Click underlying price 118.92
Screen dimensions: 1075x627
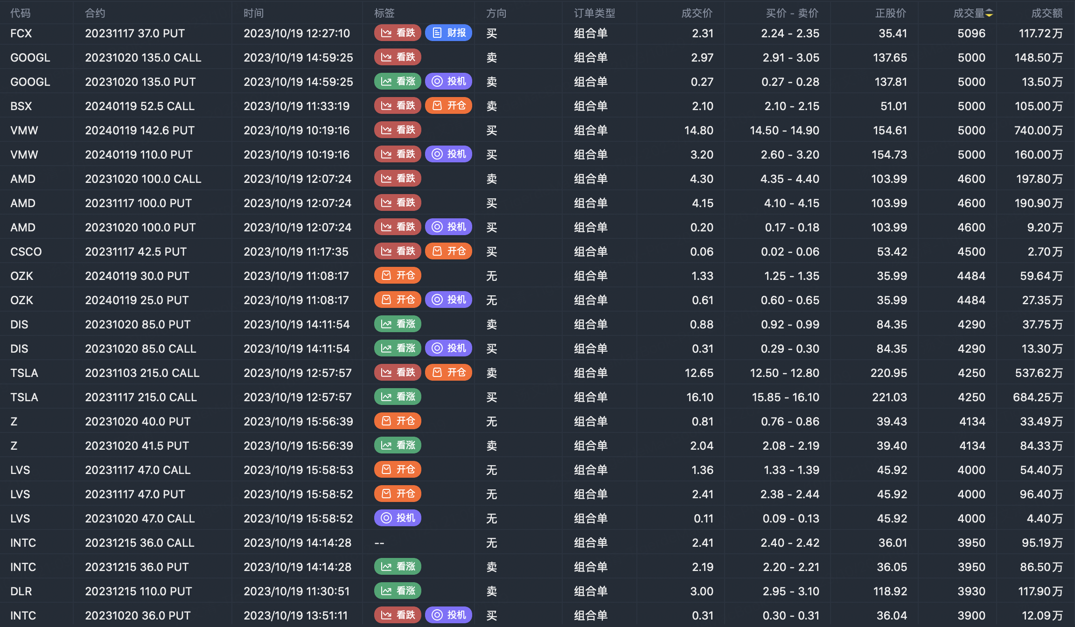890,592
